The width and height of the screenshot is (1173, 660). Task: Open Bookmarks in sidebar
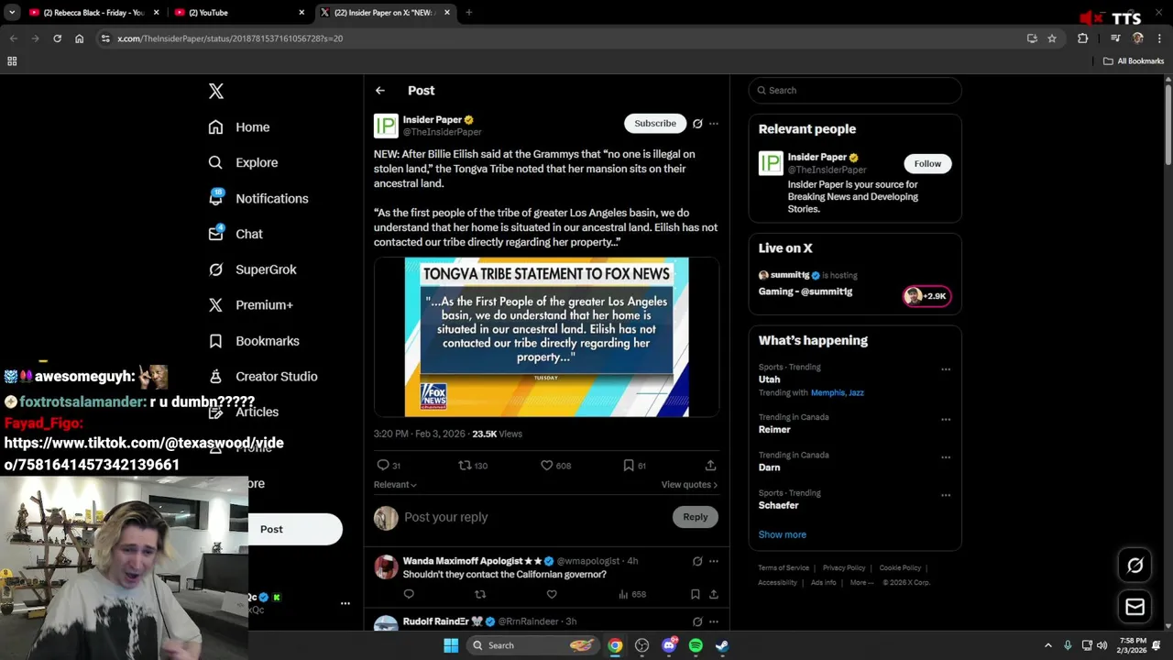pos(254,341)
